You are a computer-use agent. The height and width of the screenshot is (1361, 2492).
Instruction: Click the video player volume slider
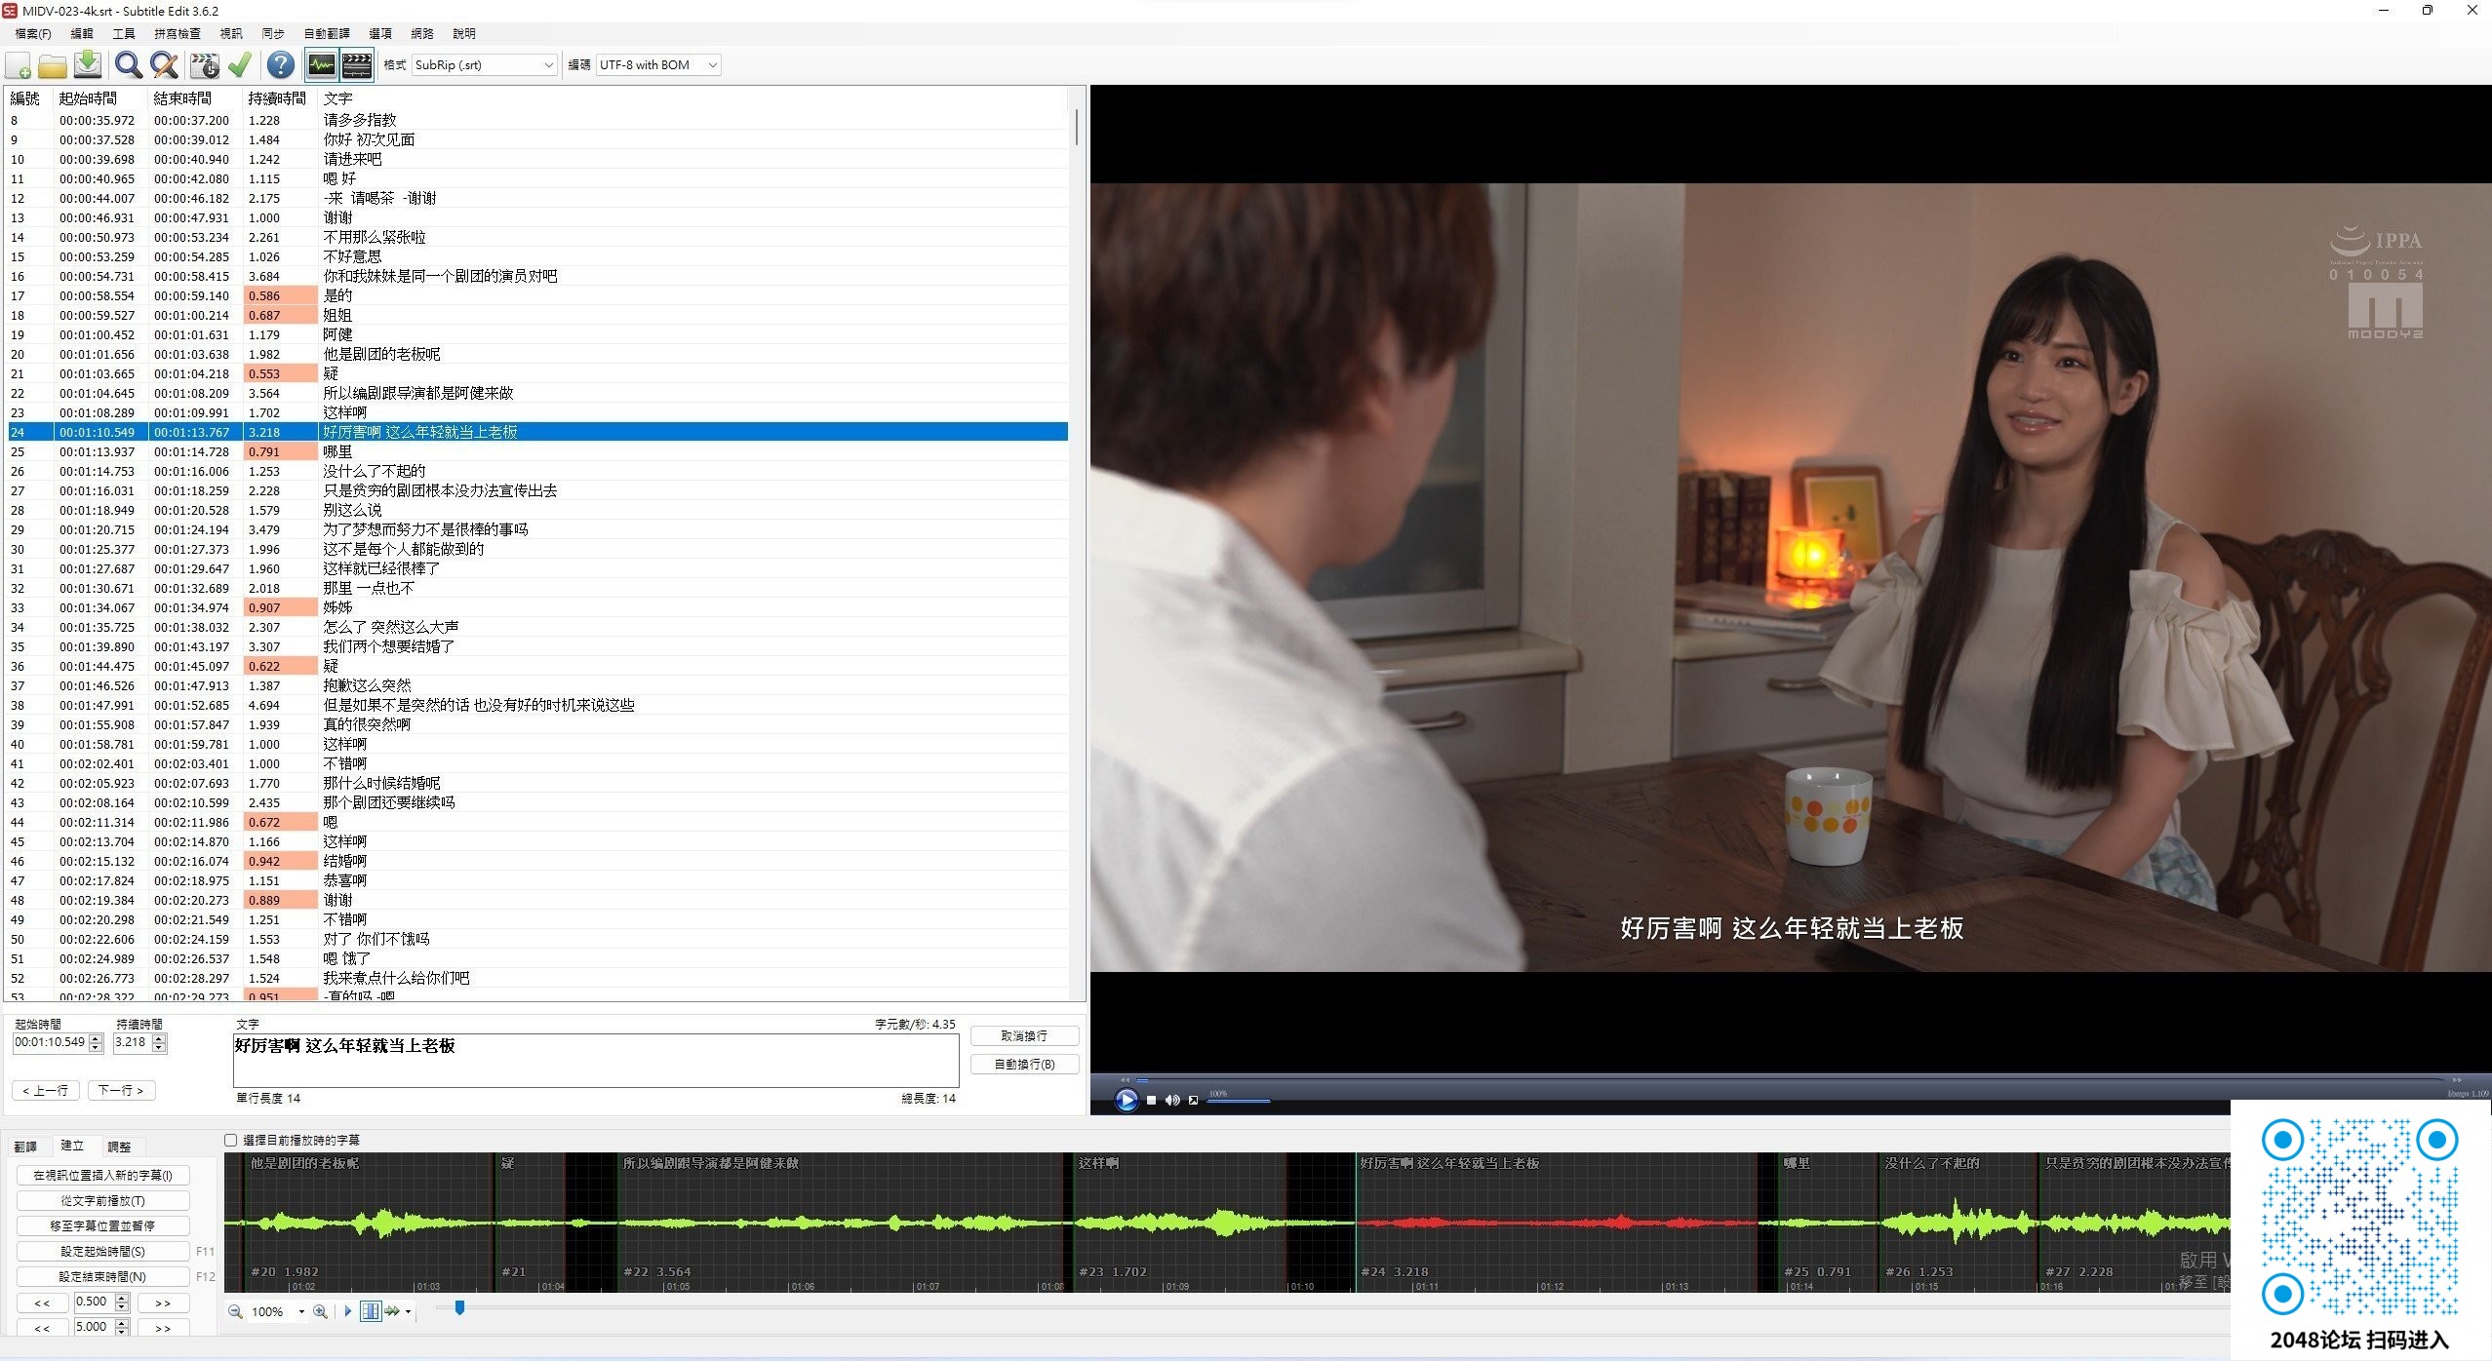(1240, 1101)
